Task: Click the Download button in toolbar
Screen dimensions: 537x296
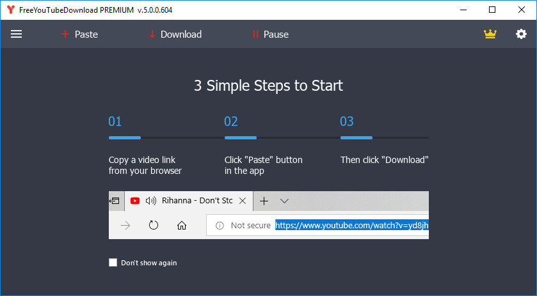Action: pos(175,35)
